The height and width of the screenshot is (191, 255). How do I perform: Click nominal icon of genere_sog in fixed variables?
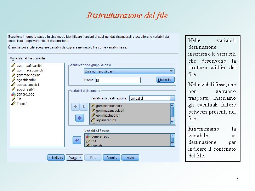coord(88,137)
